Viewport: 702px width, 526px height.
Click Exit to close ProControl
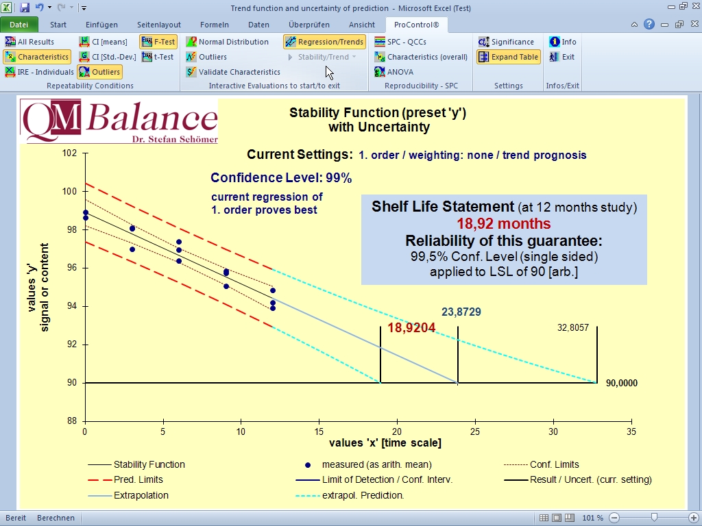(x=562, y=57)
